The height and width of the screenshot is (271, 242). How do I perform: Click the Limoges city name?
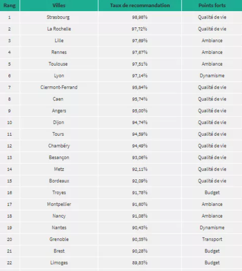59,263
